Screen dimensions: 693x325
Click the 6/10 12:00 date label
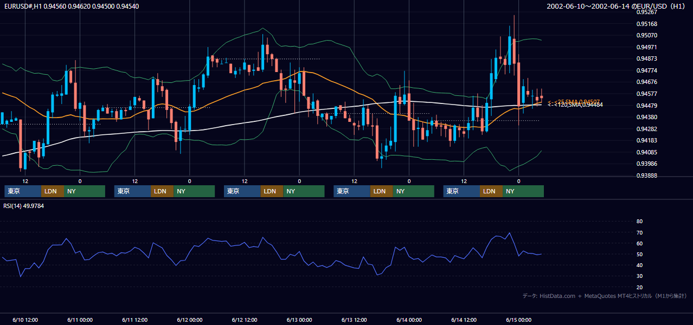click(x=25, y=320)
